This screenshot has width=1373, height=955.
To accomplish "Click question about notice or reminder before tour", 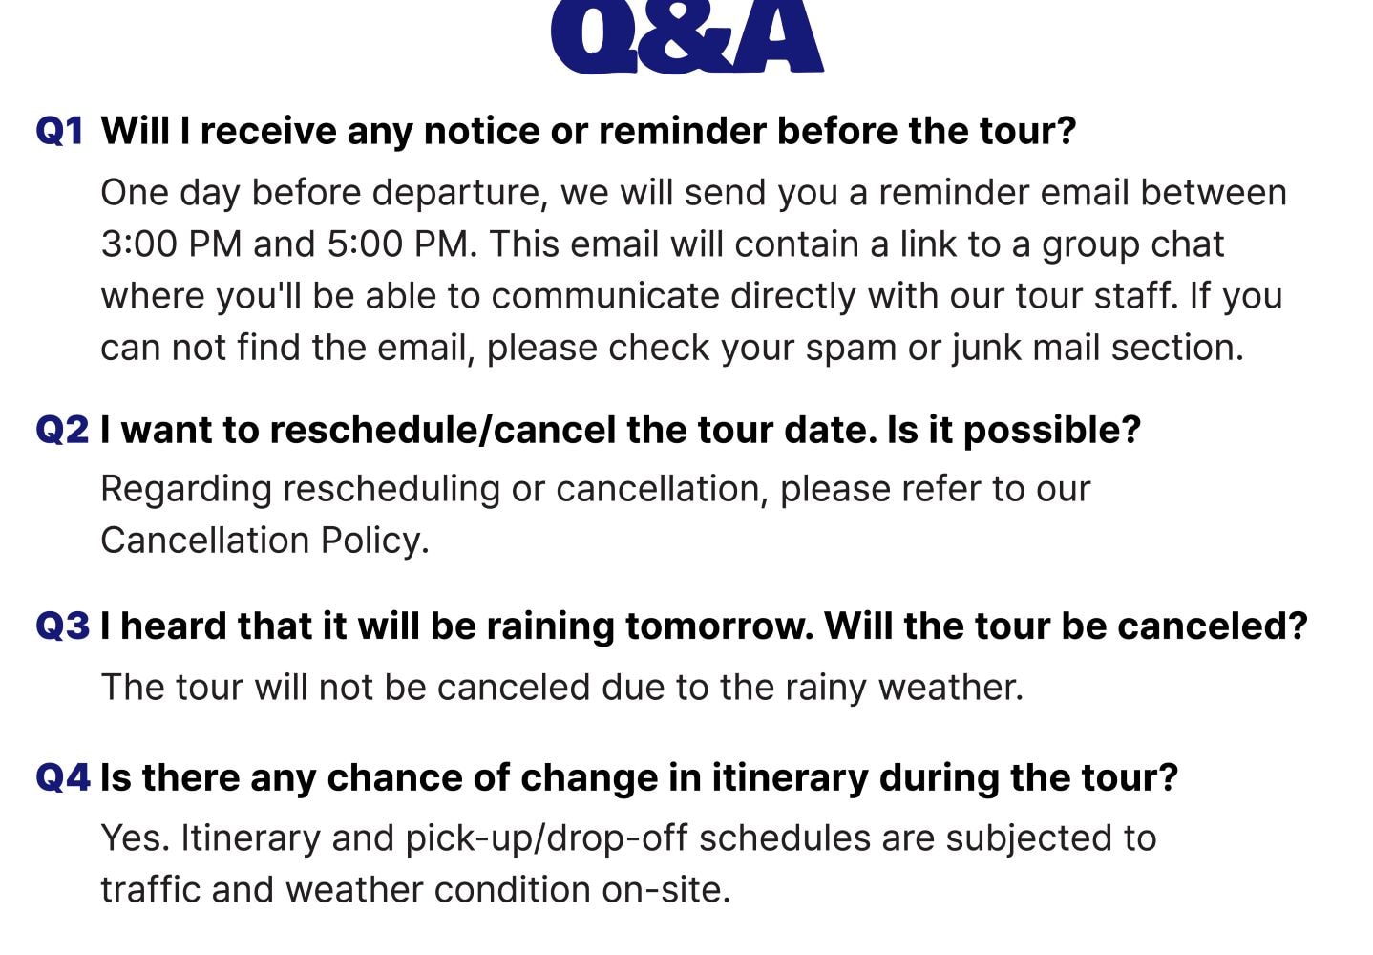I will [x=588, y=132].
